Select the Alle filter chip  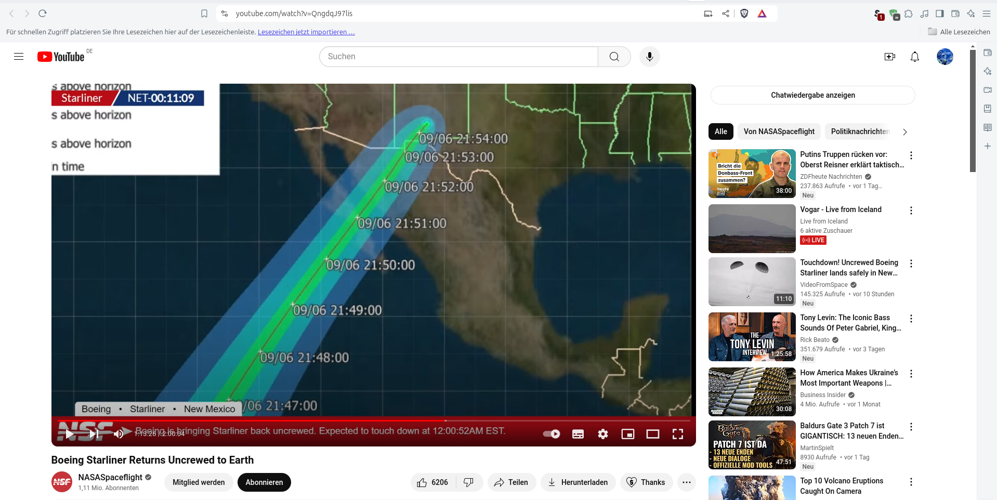tap(721, 131)
